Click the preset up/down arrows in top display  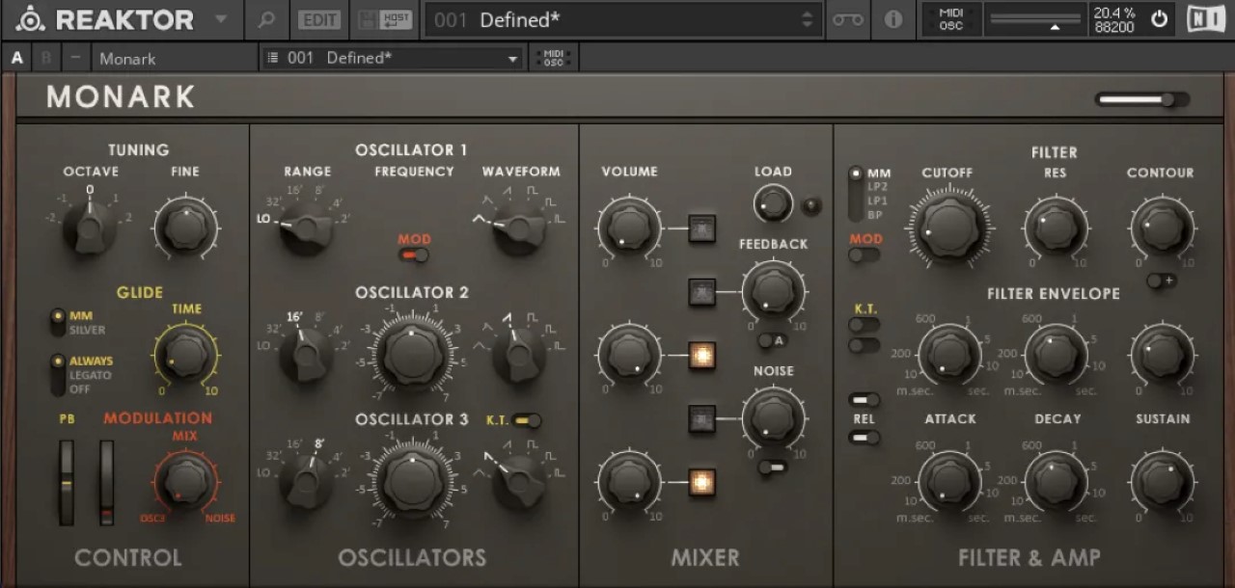pos(807,19)
